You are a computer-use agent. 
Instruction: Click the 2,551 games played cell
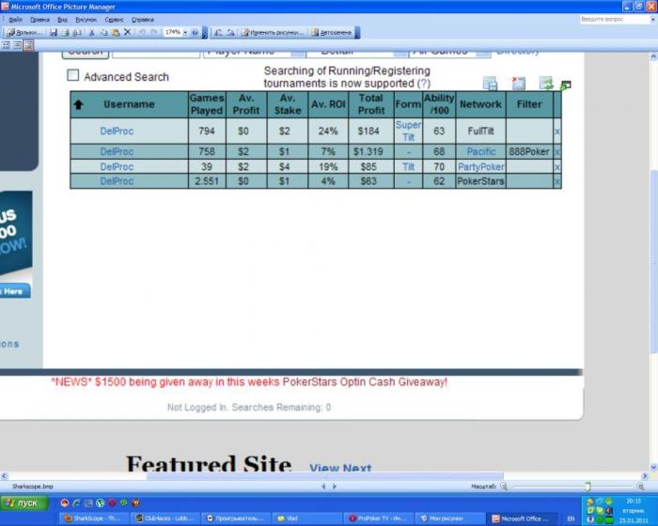207,180
